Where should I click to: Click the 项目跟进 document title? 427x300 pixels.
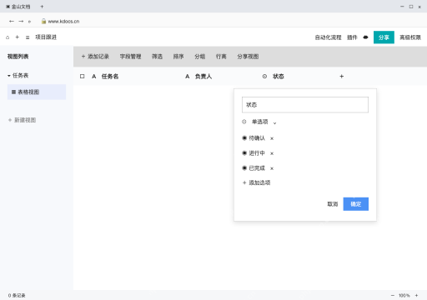pyautogui.click(x=46, y=37)
